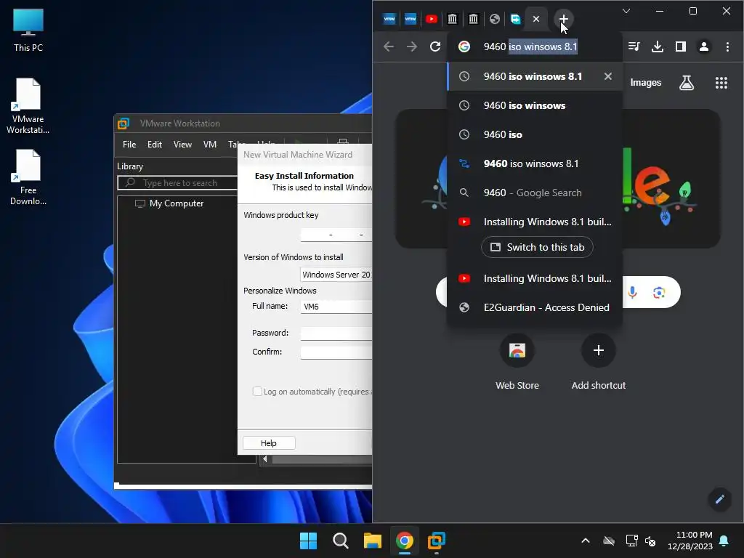The image size is (744, 558).
Task: Open network tray icon
Action: click(631, 541)
